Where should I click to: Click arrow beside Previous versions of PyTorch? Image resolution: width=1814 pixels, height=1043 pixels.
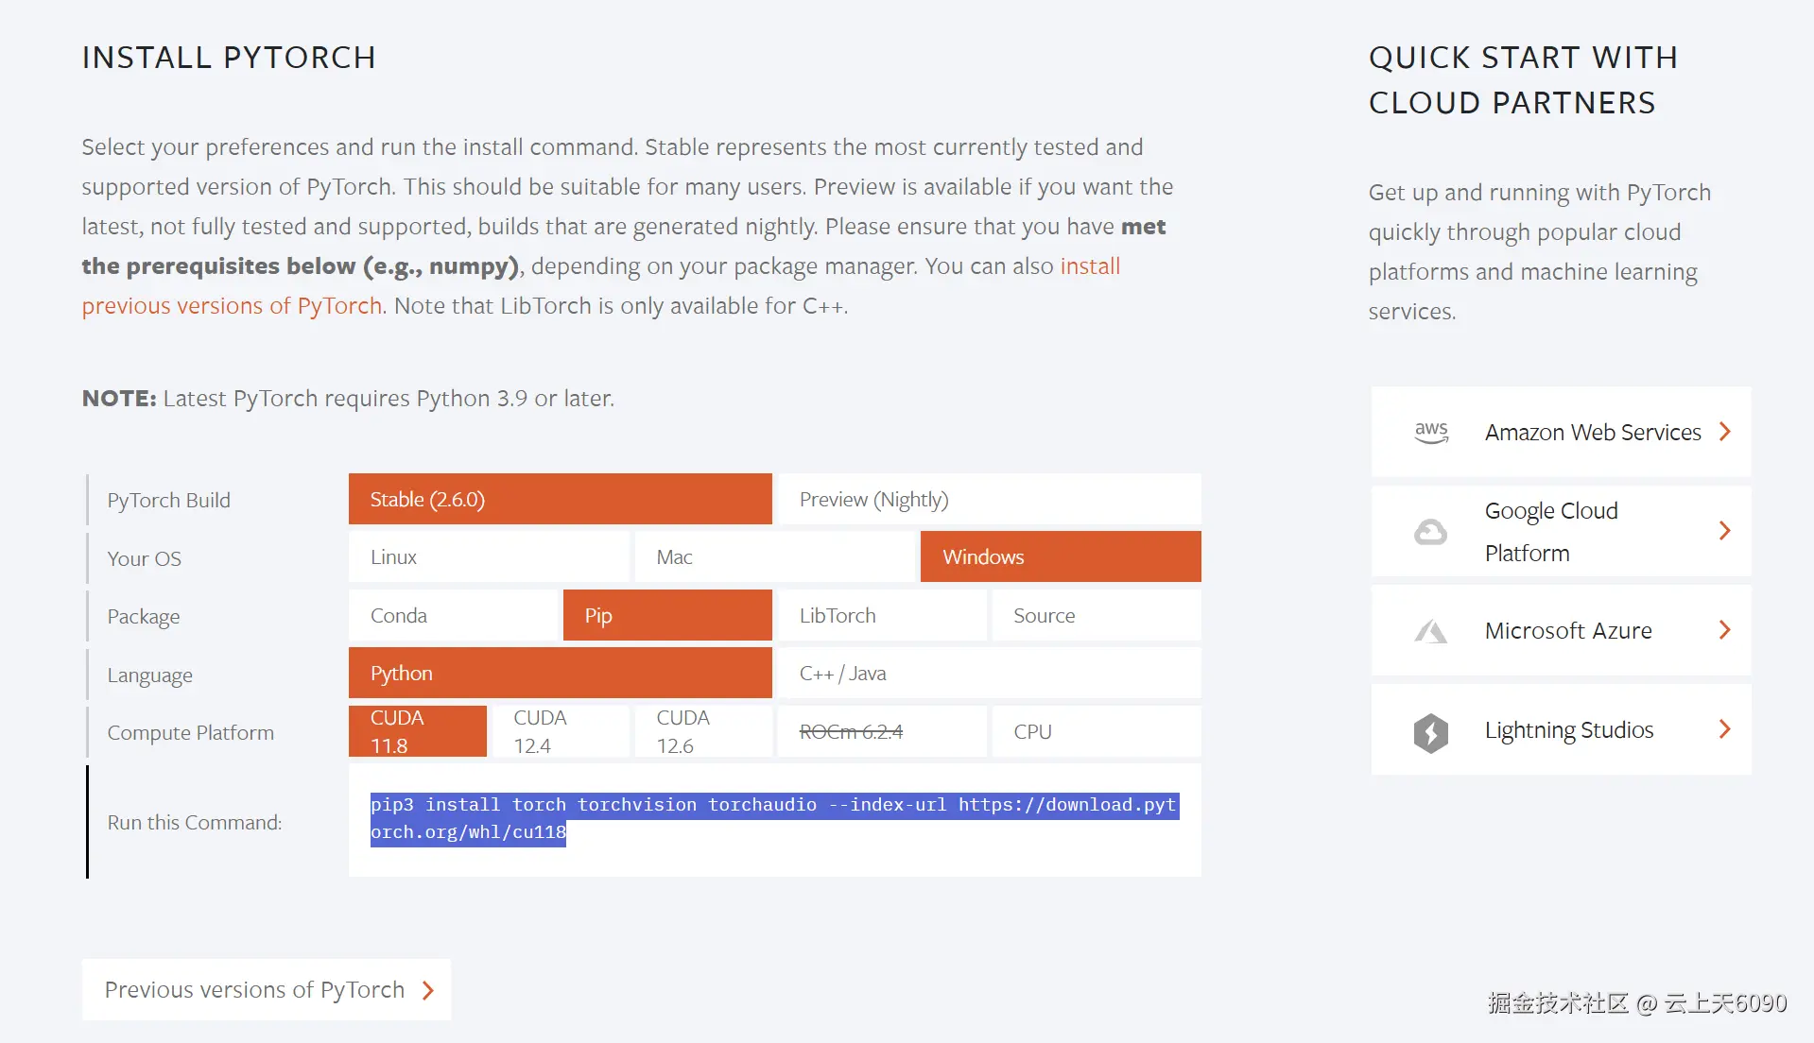[428, 990]
